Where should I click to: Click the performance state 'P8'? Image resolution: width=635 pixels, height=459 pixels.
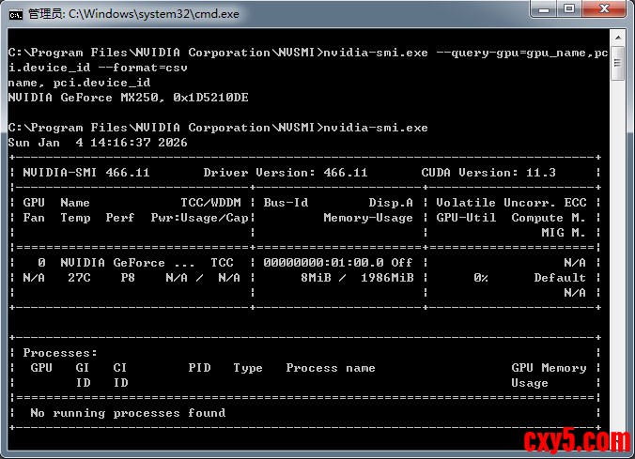tap(128, 278)
